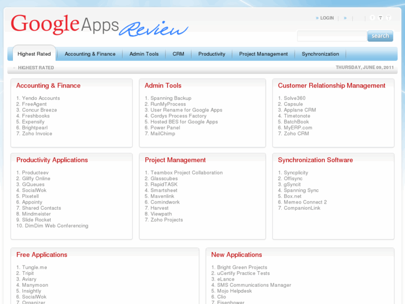Select CompanionLink entry
Image resolution: width=405 pixels, height=304 pixels.
[x=302, y=208]
